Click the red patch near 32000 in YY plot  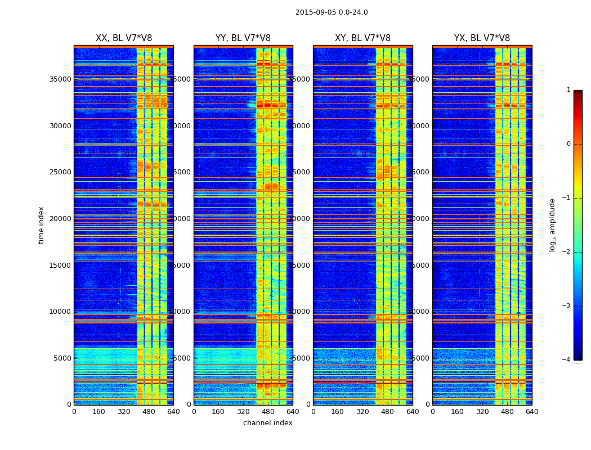267,105
